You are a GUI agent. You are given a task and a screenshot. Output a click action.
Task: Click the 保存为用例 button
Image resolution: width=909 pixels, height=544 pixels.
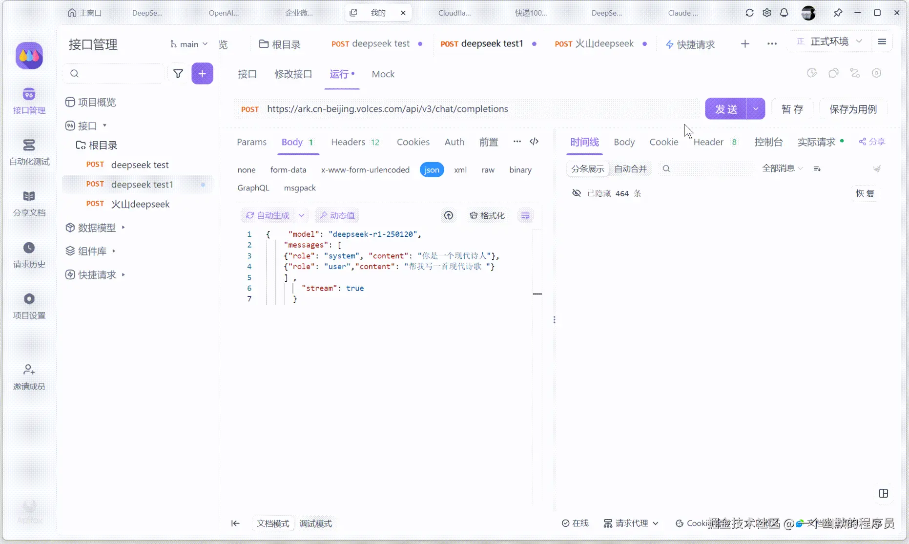coord(853,109)
